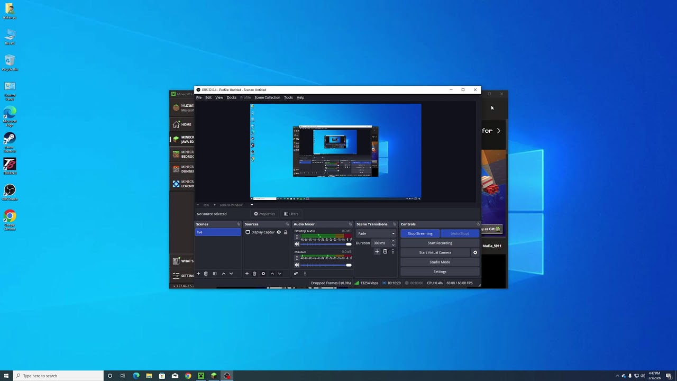
Task: Undock the Audio Mixer panel
Action: (x=350, y=224)
